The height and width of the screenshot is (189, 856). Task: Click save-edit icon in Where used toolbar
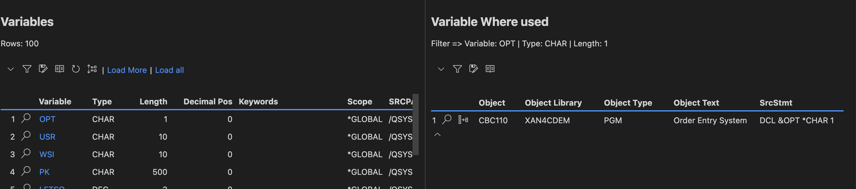coord(473,69)
